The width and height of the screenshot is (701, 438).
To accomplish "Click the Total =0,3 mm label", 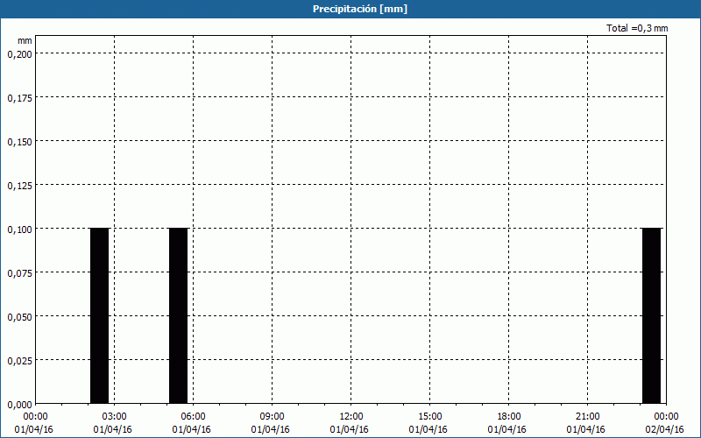I will click(x=637, y=28).
